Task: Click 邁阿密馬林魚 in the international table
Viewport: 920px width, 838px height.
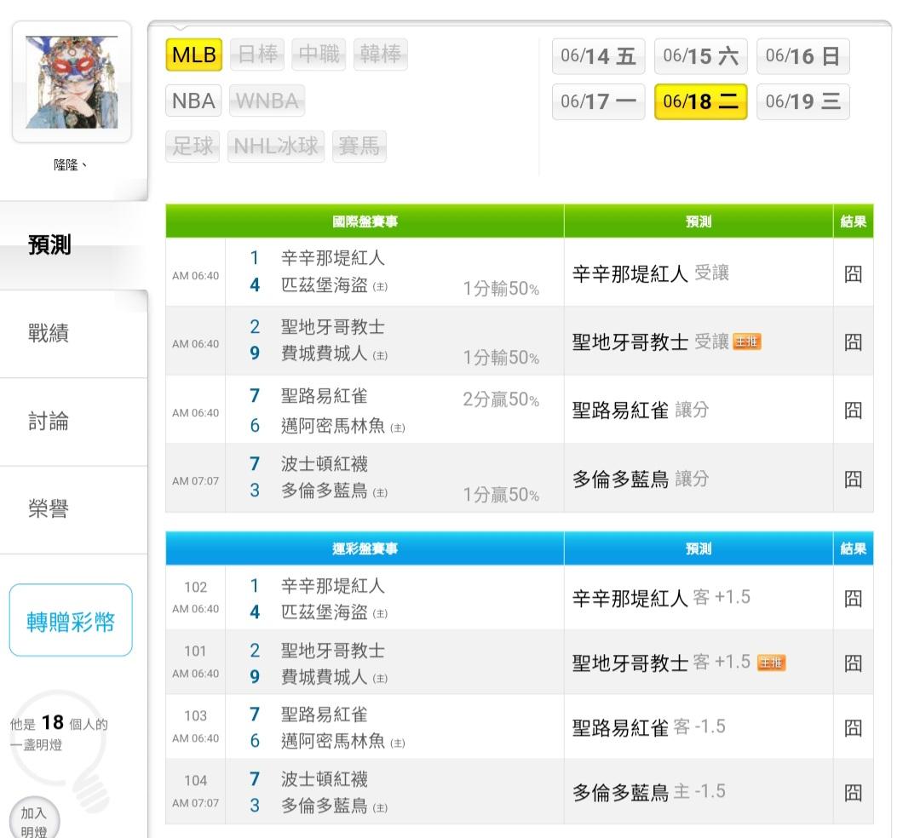Action: (x=333, y=426)
